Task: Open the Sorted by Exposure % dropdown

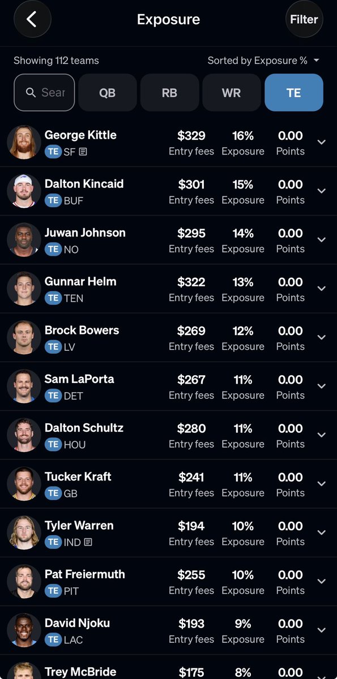Action: click(x=263, y=61)
